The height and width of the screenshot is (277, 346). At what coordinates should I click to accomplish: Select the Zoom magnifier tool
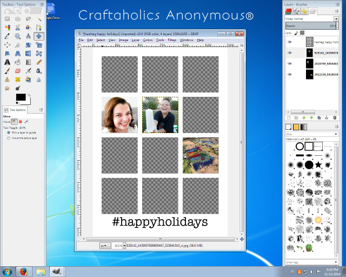(x=18, y=36)
